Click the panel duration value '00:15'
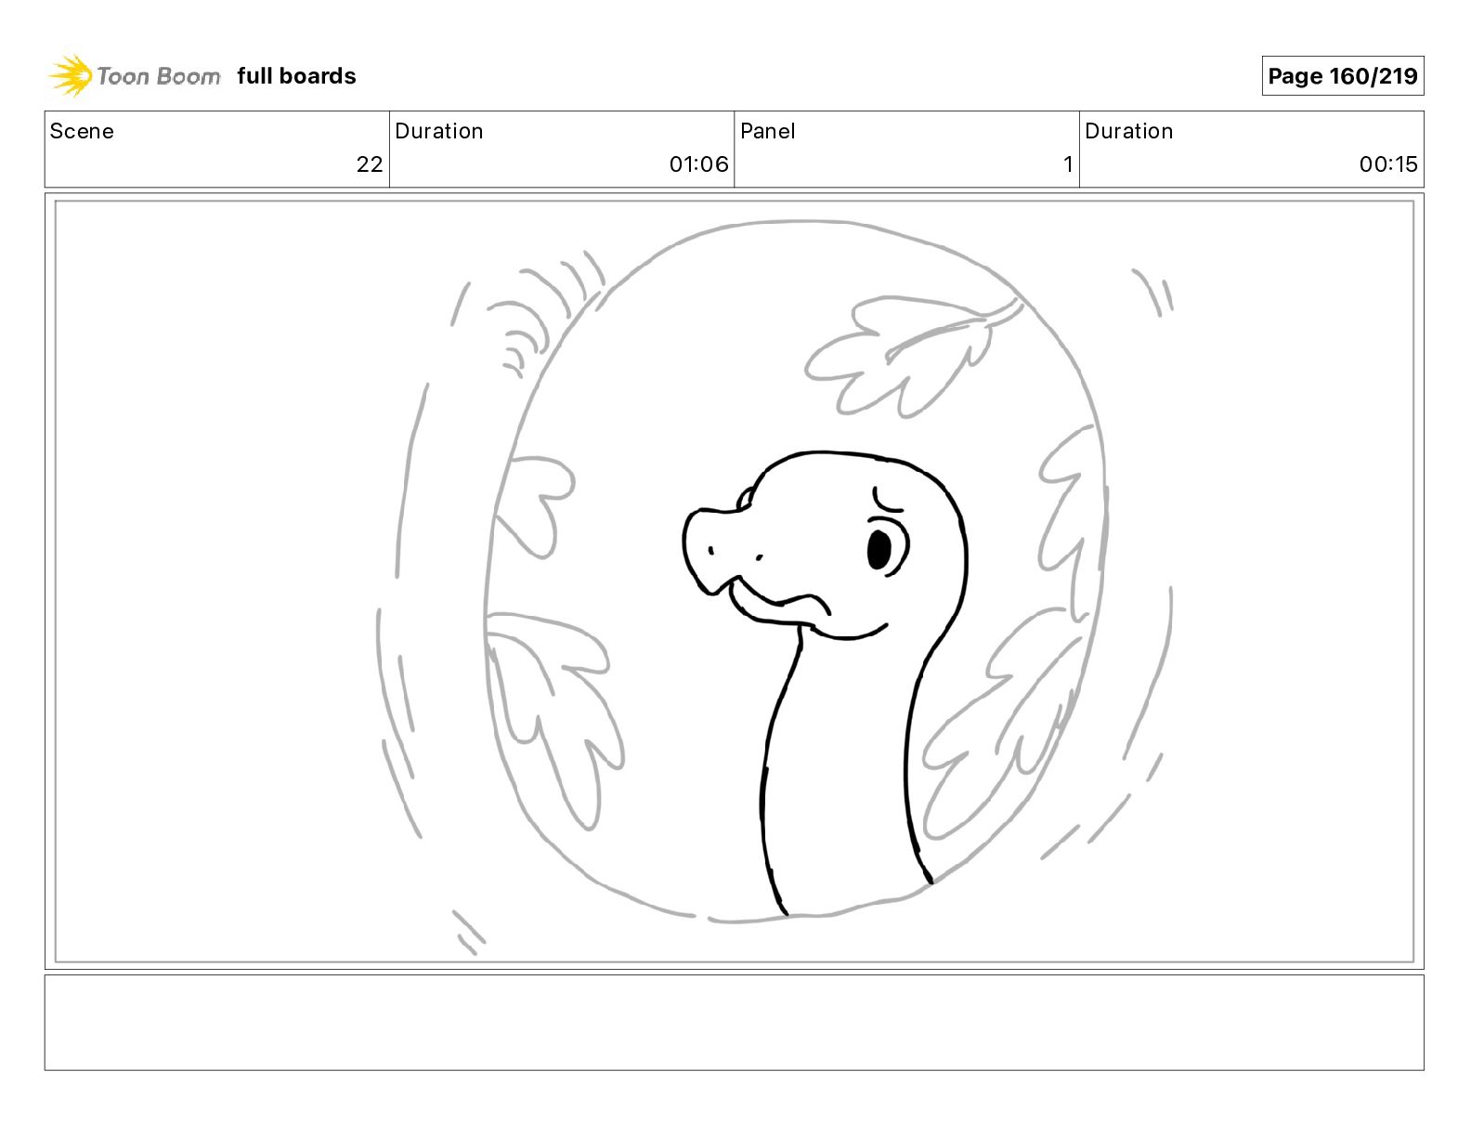1471x1137 pixels. [1388, 164]
